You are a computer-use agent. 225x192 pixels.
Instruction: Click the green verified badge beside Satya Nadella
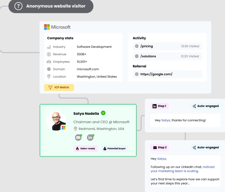[x=103, y=113]
